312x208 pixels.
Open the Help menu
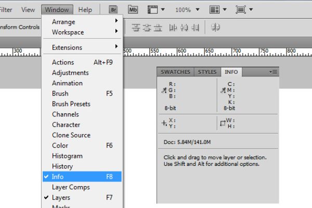pos(85,10)
